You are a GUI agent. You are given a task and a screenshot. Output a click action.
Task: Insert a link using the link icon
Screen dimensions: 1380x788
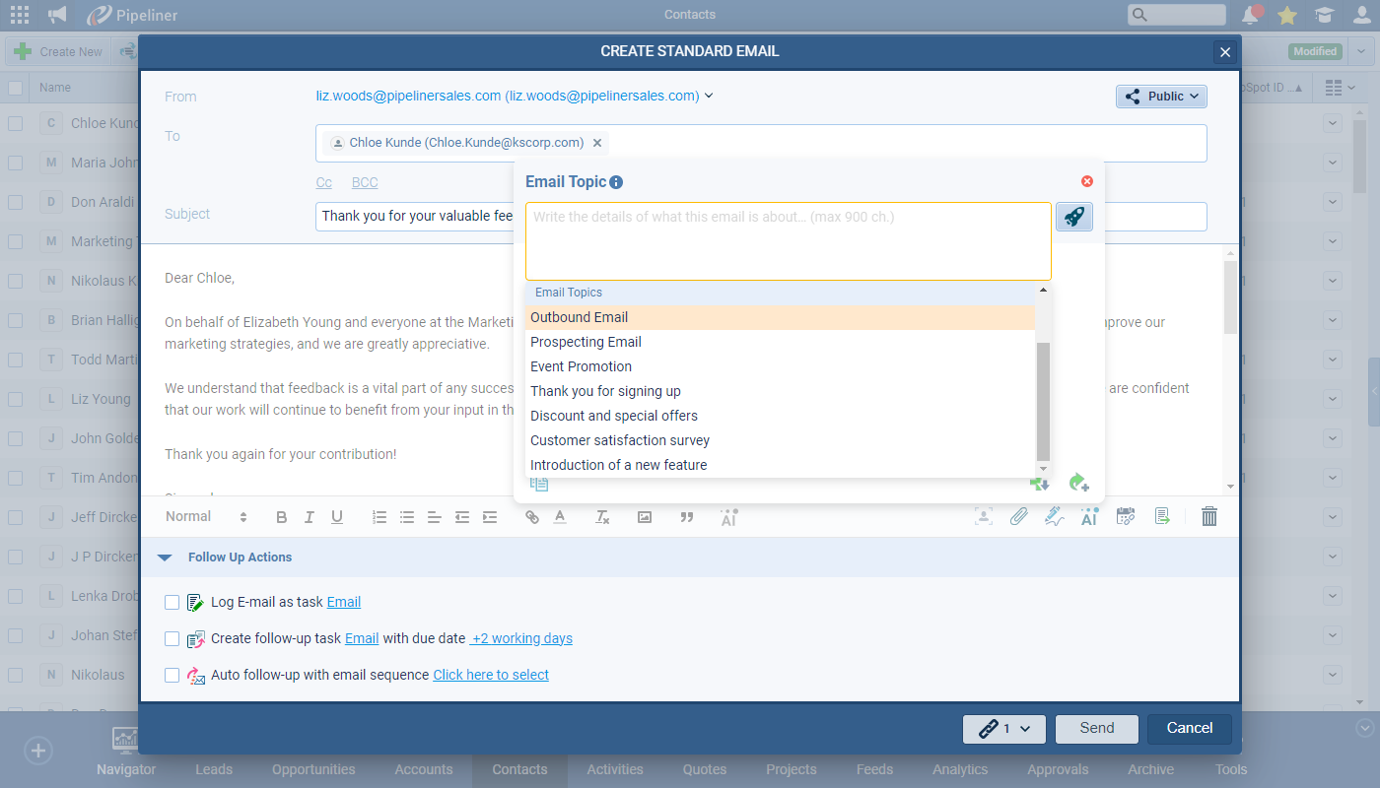[532, 517]
